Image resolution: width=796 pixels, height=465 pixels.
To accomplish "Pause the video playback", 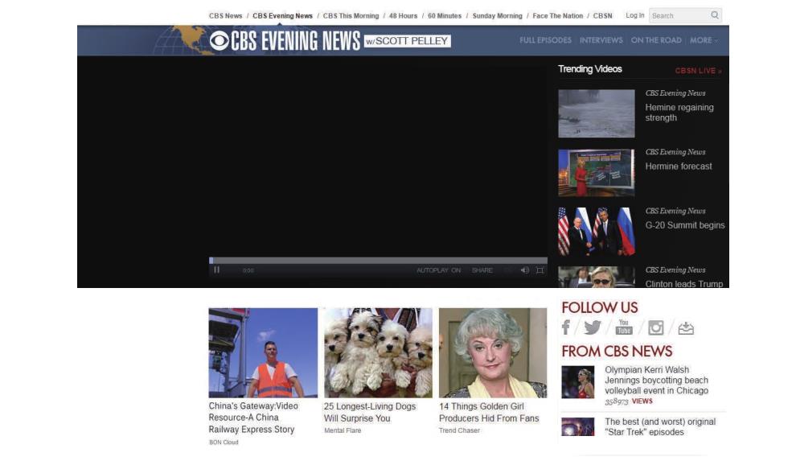I will point(217,270).
